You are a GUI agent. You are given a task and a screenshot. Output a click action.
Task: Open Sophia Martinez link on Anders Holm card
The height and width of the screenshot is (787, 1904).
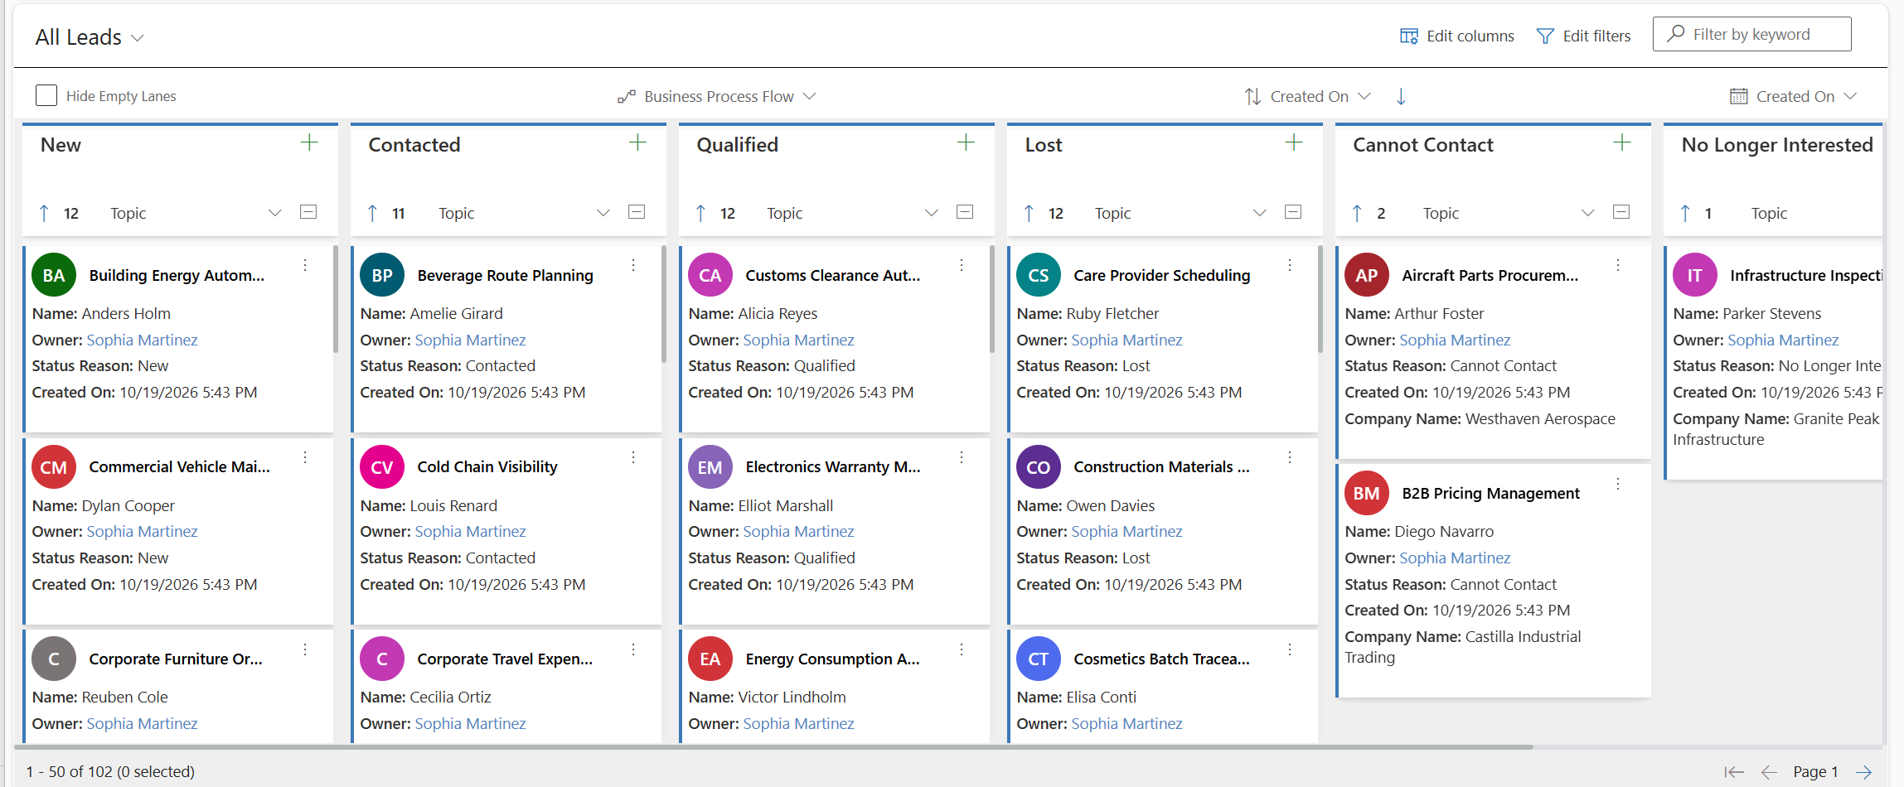[x=143, y=340]
